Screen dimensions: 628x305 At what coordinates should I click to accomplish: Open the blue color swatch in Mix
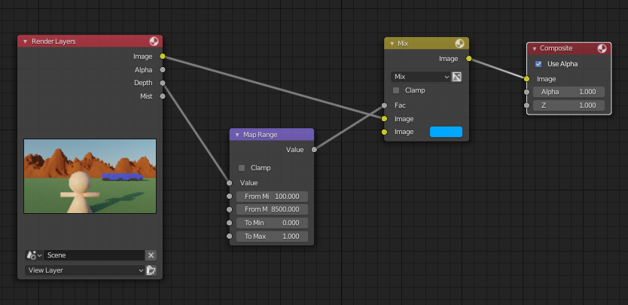pyautogui.click(x=446, y=132)
